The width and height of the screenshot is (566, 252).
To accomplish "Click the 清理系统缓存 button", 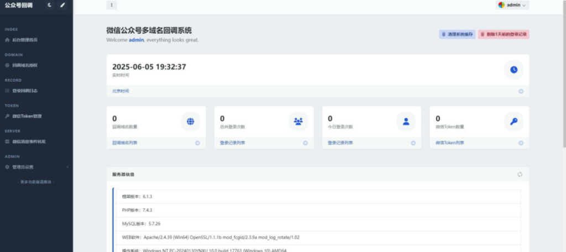I will 457,34.
